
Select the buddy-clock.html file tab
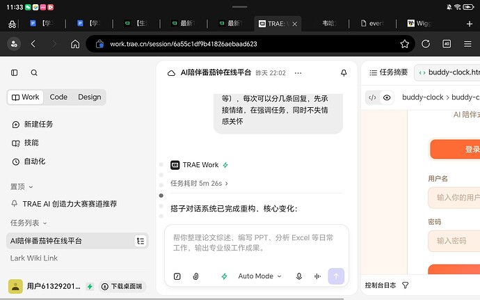pyautogui.click(x=447, y=72)
